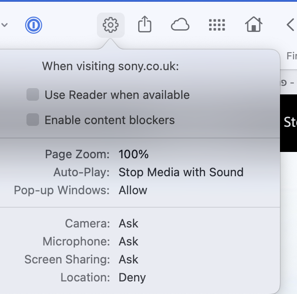
Task: Click the 1Password extension icon
Action: [x=33, y=25]
